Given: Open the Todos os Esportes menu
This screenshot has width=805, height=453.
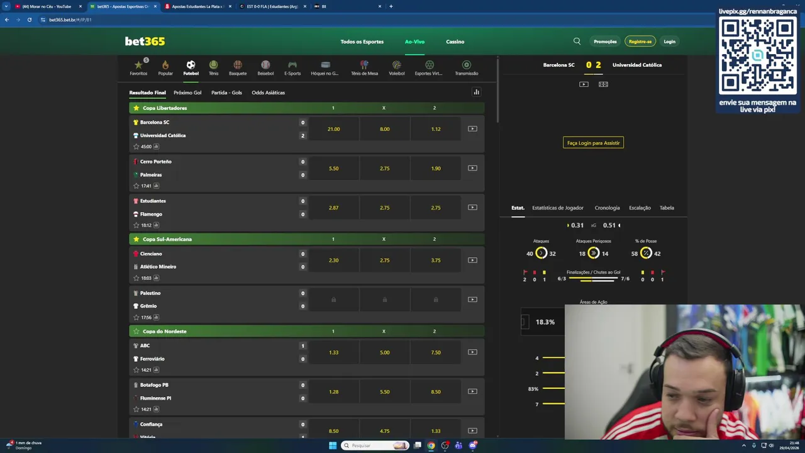Looking at the screenshot, I should coord(362,42).
